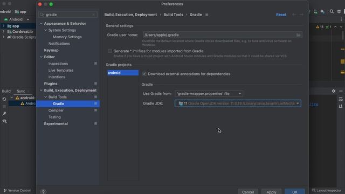Open the Version Control tool window

(17, 190)
